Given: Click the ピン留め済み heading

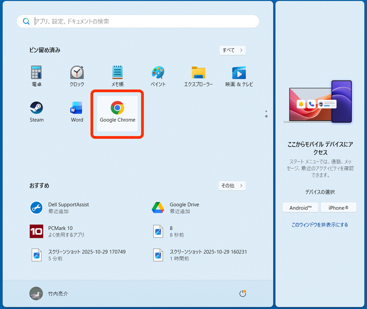Looking at the screenshot, I should pyautogui.click(x=44, y=50).
